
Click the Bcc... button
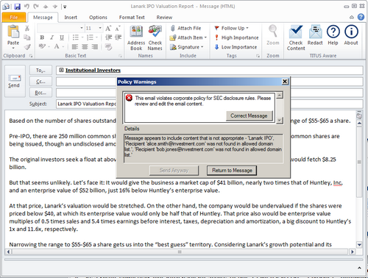click(x=40, y=93)
